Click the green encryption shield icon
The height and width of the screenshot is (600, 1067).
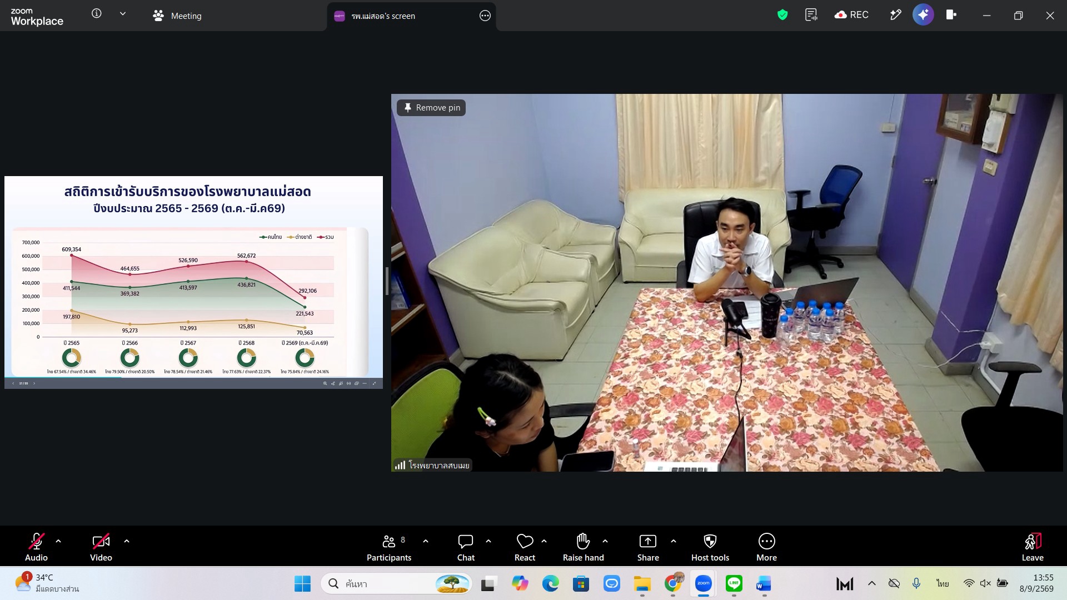782,15
